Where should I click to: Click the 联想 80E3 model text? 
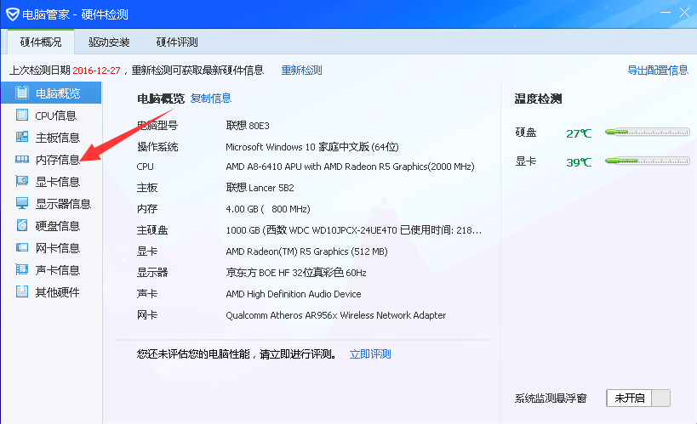(248, 126)
